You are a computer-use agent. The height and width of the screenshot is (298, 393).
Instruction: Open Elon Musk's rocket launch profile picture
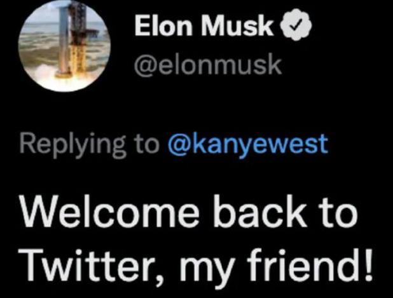tap(64, 46)
